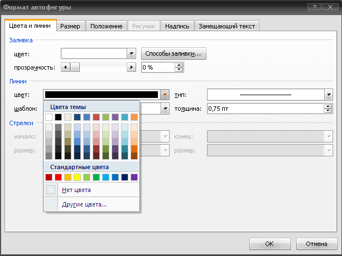
Task: Increase line thickness with up spinner
Action: tap(328, 106)
